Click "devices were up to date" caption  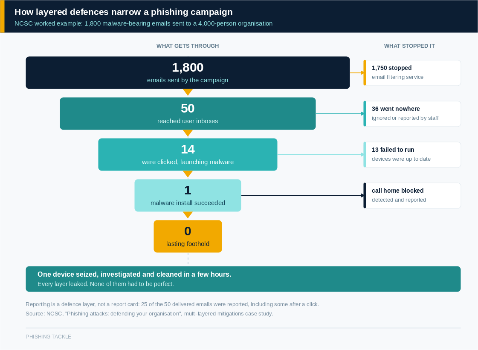pos(401,159)
